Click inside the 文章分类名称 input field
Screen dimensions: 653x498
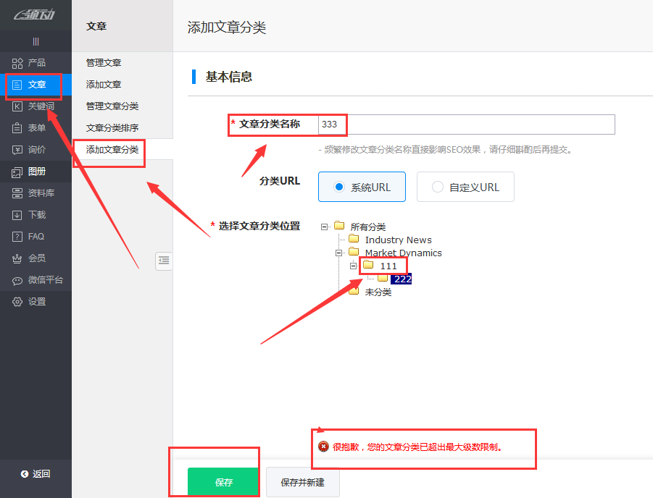[x=464, y=124]
